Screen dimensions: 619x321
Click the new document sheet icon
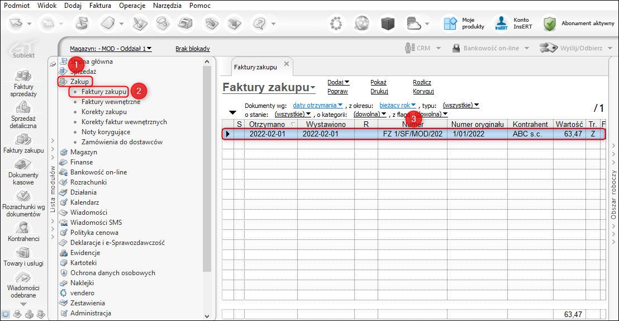pyautogui.click(x=107, y=23)
